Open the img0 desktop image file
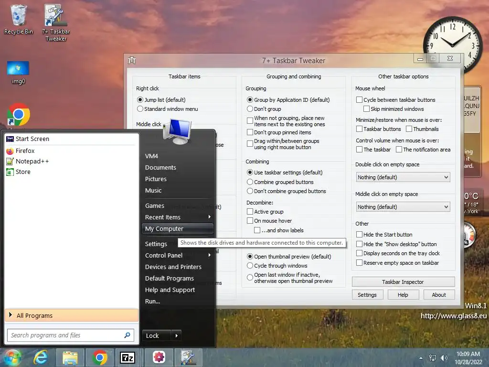489x367 pixels. click(x=18, y=73)
